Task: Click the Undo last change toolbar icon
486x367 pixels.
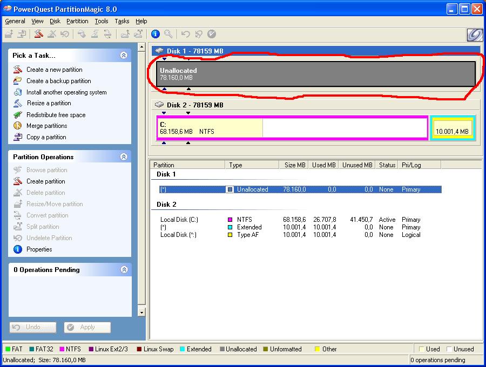Action: 185,34
